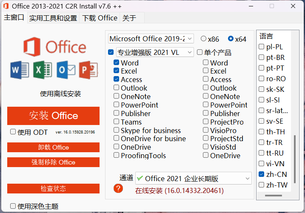This screenshot has width=305, height=213.
Task: Click the app icon in the title bar
Action: pos(6,6)
